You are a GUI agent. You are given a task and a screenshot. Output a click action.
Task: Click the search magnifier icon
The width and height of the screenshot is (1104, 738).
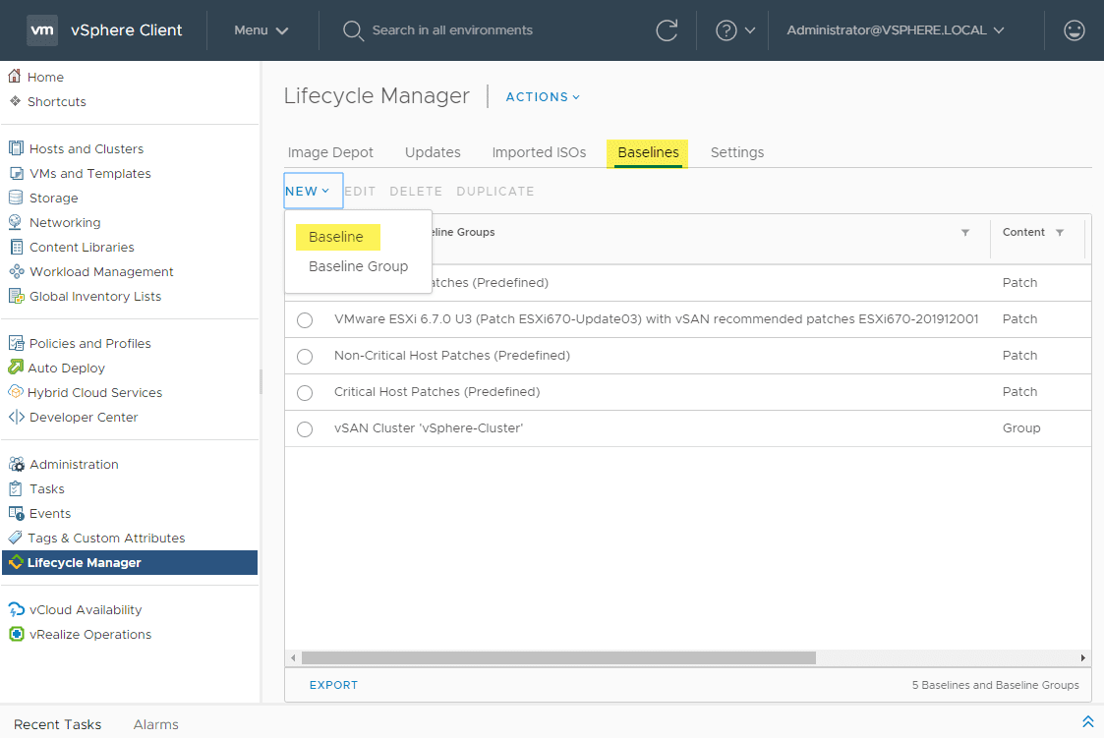[x=353, y=30]
